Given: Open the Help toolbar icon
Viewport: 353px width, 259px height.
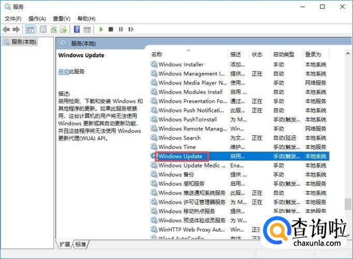Looking at the screenshot, I should [x=77, y=29].
